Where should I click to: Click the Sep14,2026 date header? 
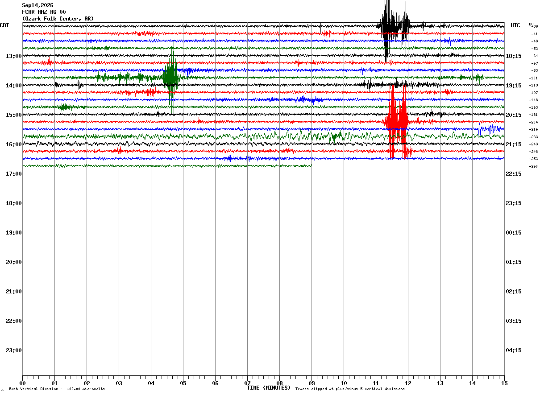click(x=37, y=5)
